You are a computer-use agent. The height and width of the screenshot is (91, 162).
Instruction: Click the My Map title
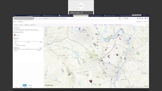click(x=21, y=22)
